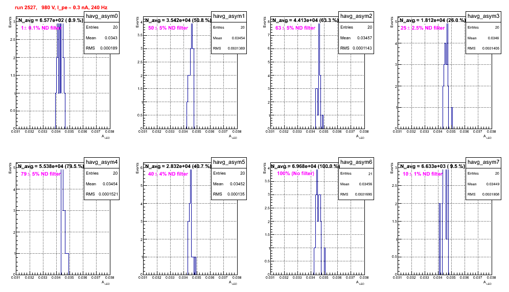This screenshot has height=292, width=509.
Task: Click RMS value 0.000189
Action: coord(109,48)
